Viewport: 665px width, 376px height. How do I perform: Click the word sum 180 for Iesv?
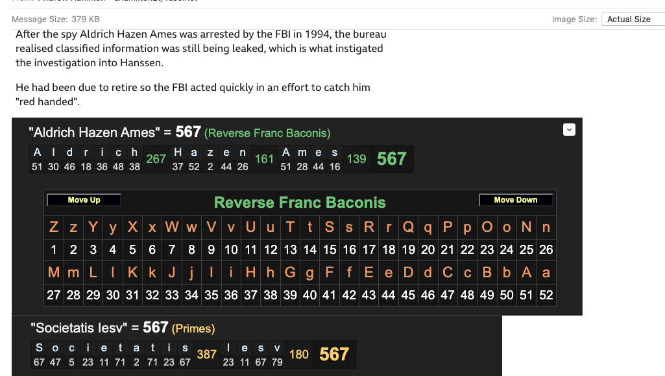click(299, 355)
